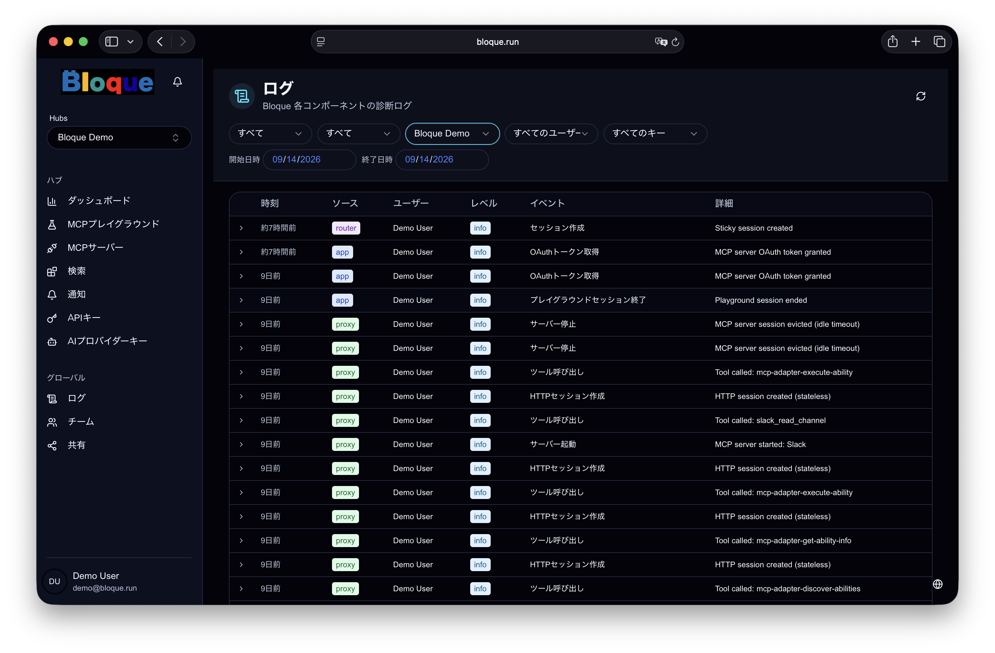
Task: Show tab overview icon in Safari
Action: click(939, 41)
